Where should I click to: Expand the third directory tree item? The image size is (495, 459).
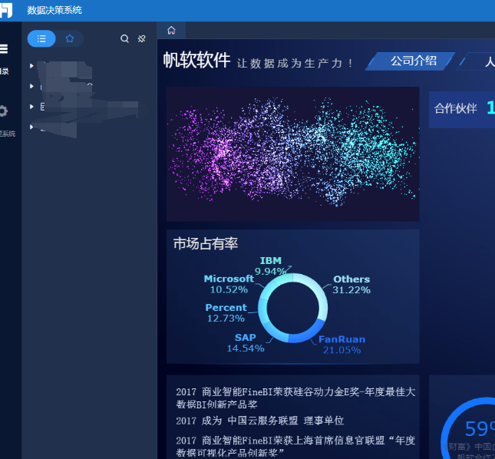coord(31,107)
